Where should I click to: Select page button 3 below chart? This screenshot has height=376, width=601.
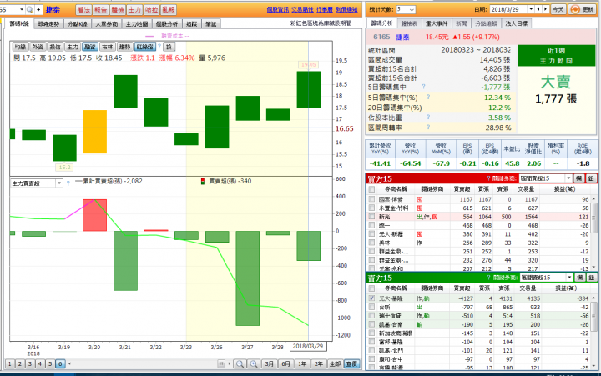coord(30,363)
